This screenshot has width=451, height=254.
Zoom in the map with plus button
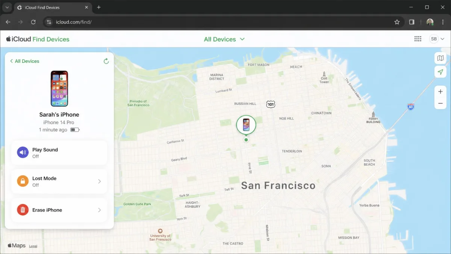(x=440, y=92)
